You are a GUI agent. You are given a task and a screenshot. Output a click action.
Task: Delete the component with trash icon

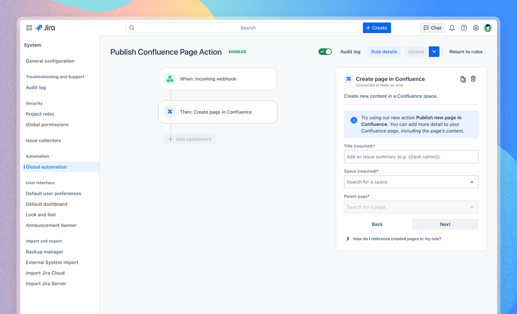coord(473,79)
